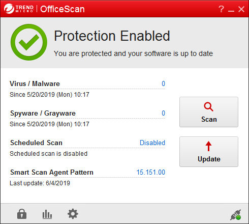Click the Scheduled Scan Disabled link
The width and height of the screenshot is (249, 224).
coord(152,143)
